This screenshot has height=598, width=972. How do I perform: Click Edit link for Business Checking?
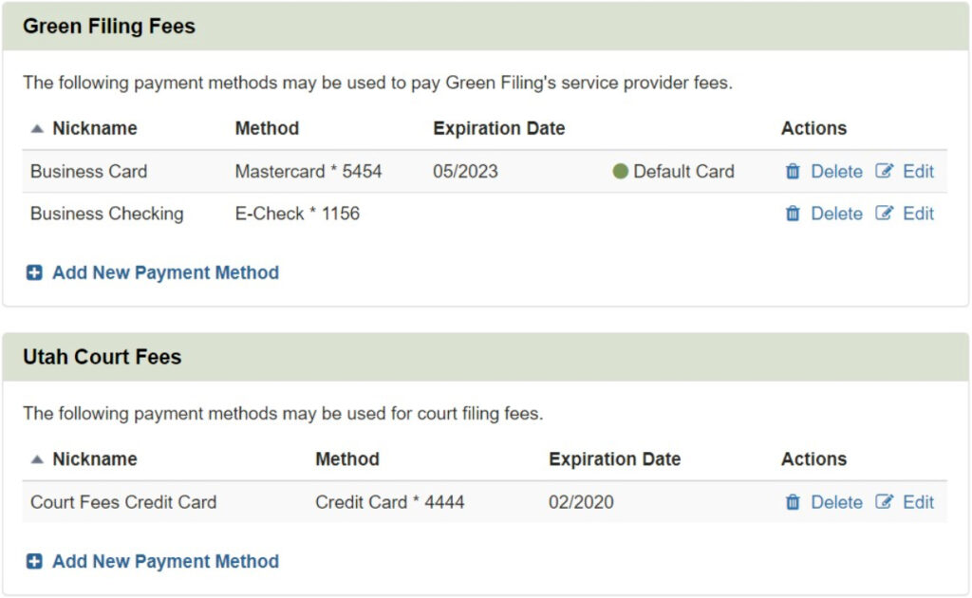(918, 214)
